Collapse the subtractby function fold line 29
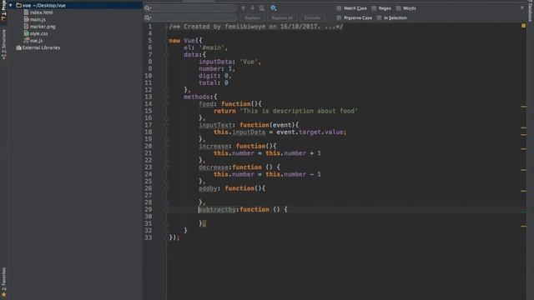This screenshot has width=534, height=300. pos(167,209)
